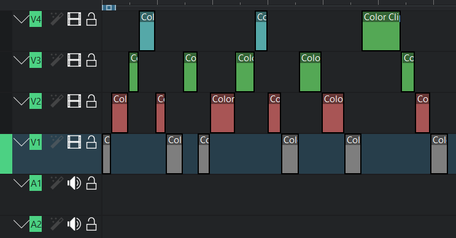Mute track A1 with the speaker icon
The width and height of the screenshot is (456, 238).
(74, 183)
